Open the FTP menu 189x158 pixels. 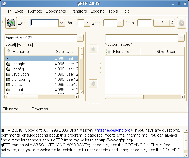7,11
